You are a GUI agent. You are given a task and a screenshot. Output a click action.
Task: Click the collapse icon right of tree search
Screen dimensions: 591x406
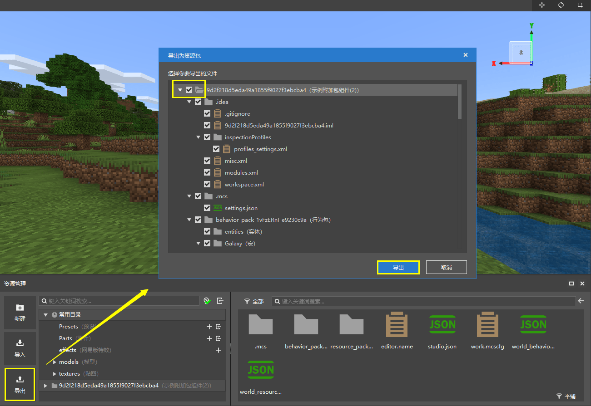(x=220, y=301)
